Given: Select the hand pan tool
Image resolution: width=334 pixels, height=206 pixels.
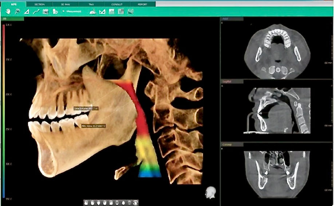Looking at the screenshot, I should [x=8, y=12].
